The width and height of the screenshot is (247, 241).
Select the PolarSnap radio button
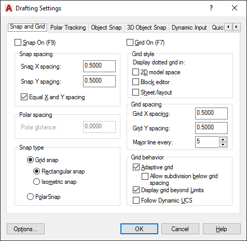point(30,197)
